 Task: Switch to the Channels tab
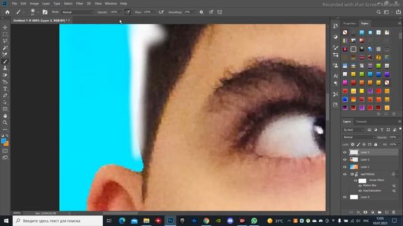click(x=361, y=121)
